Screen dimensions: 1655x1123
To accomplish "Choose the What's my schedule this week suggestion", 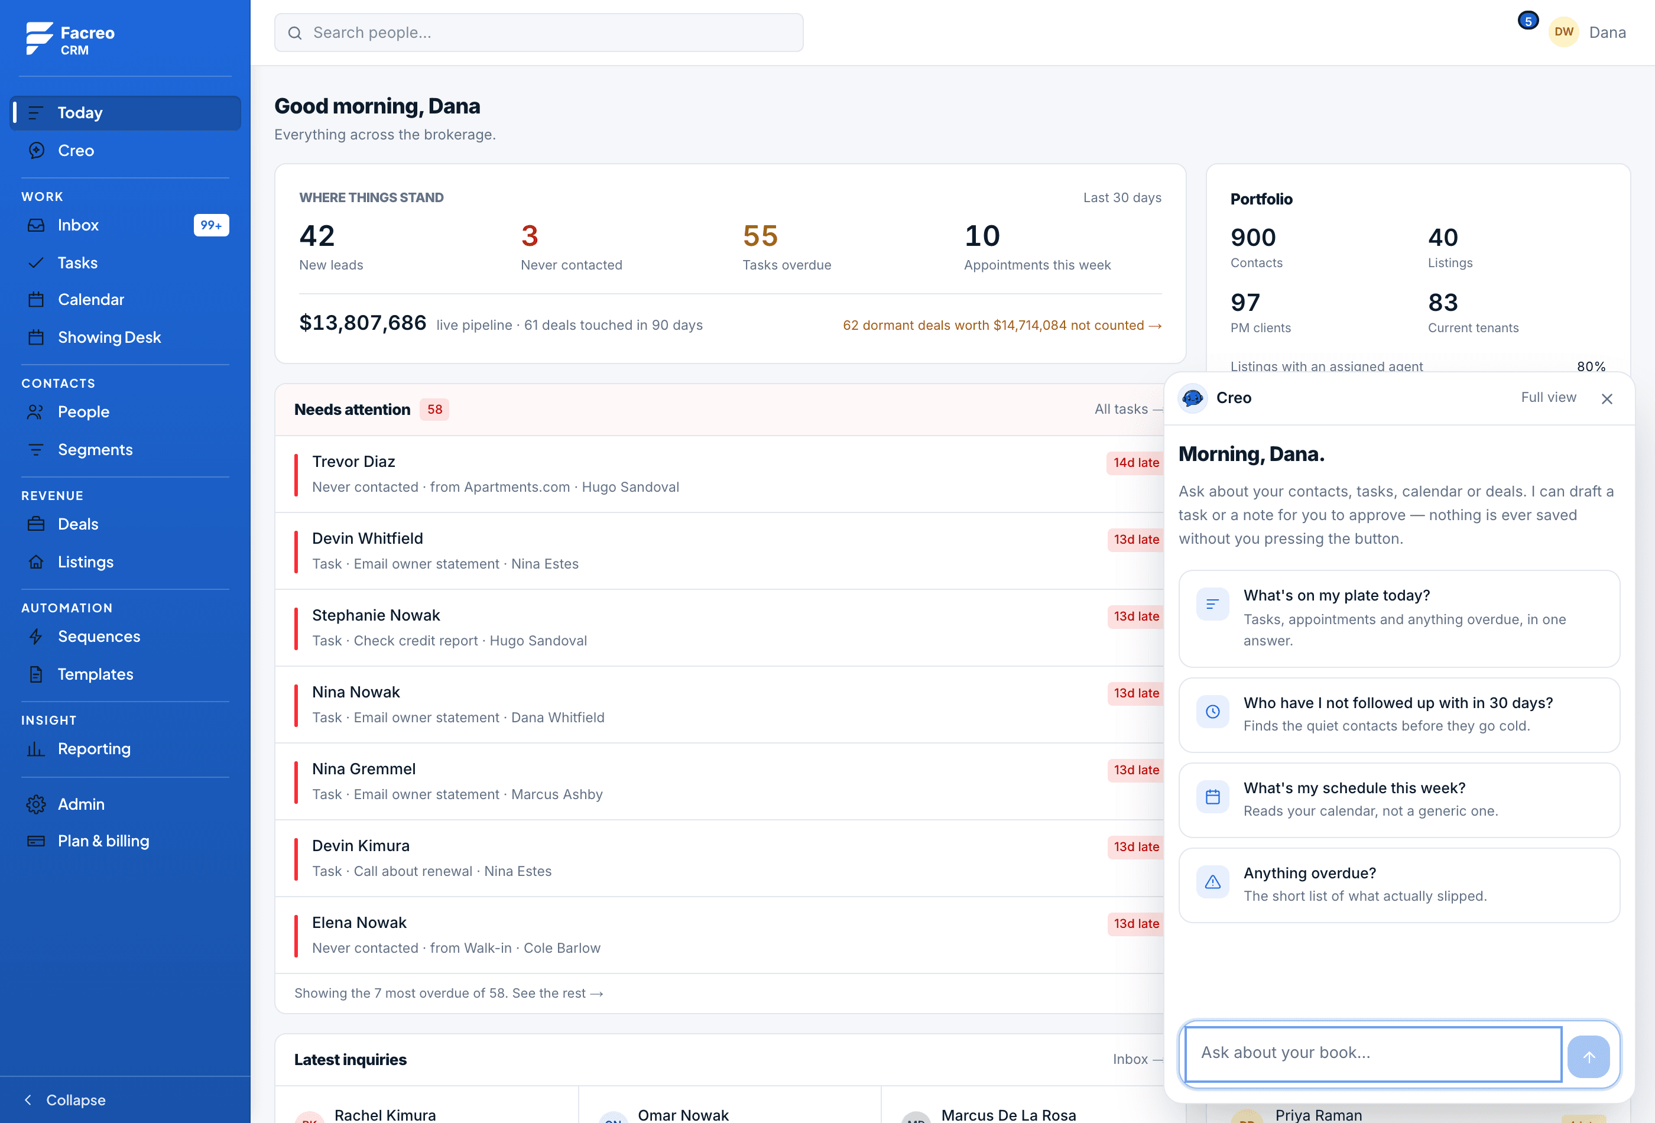I will tap(1398, 800).
